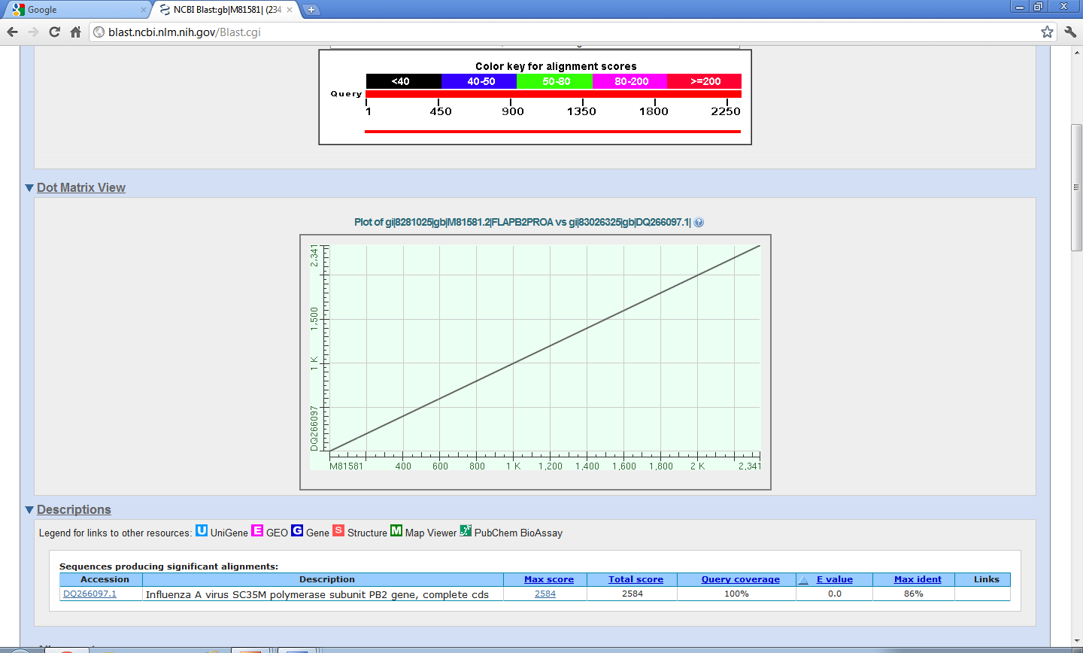Screen dimensions: 1083x653
Task: Bookmark this page with the star icon
Action: pos(1047,32)
